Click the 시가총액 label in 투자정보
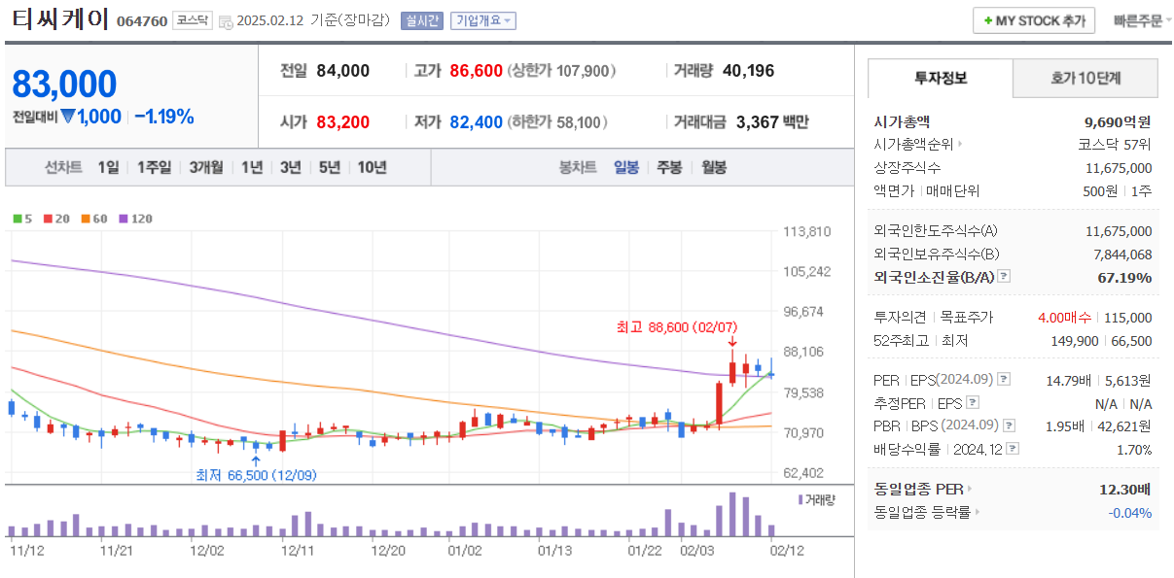The image size is (1174, 578). coord(902,121)
